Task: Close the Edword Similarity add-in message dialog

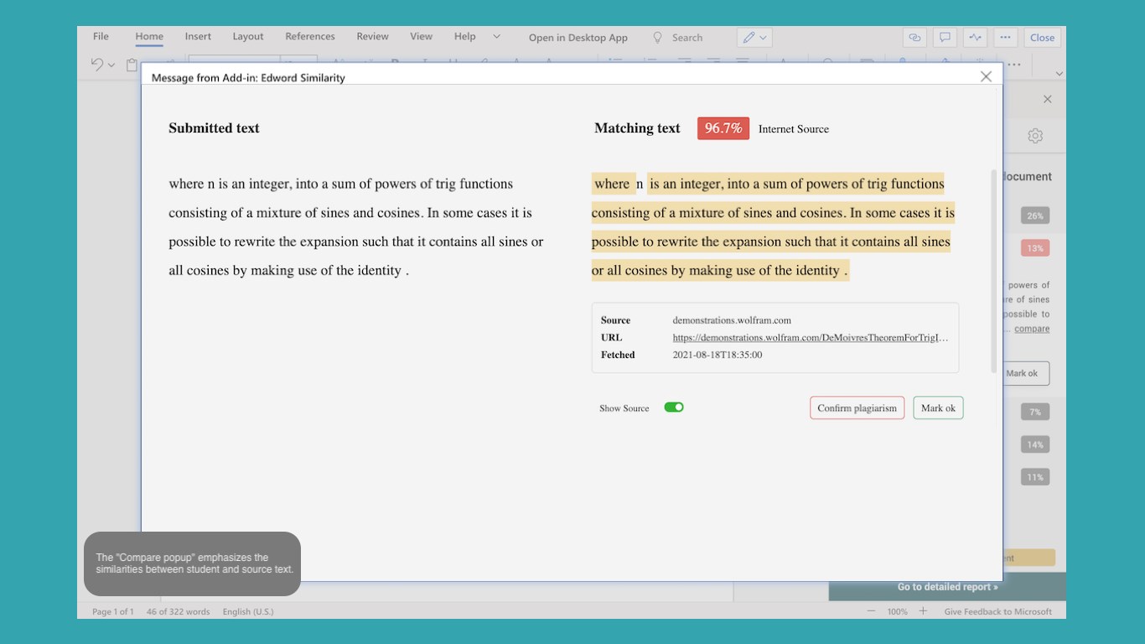Action: coord(986,76)
